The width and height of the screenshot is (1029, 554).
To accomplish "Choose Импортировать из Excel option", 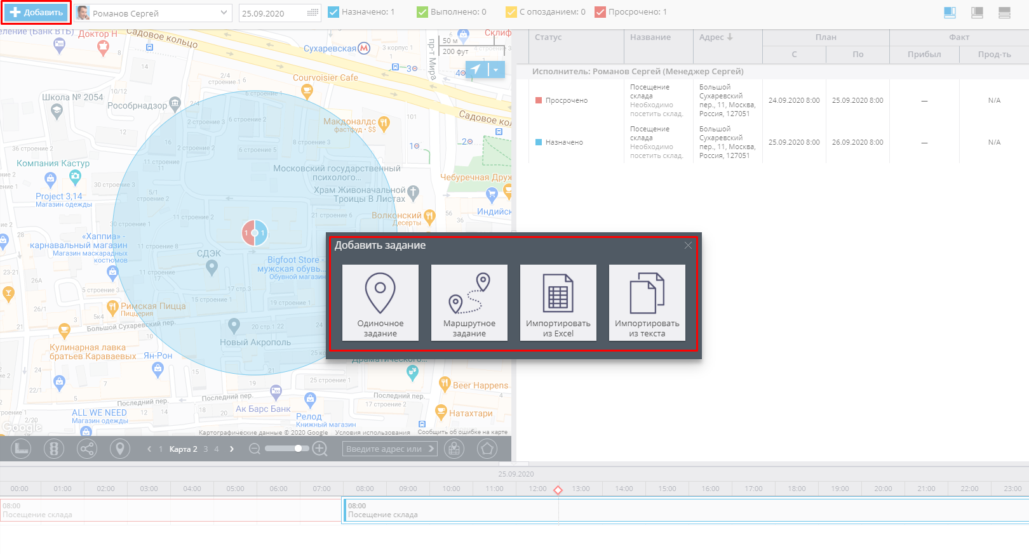I will pos(558,303).
